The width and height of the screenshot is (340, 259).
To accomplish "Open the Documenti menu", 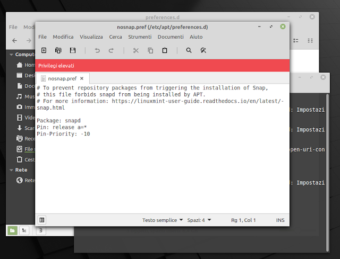I will coord(171,37).
